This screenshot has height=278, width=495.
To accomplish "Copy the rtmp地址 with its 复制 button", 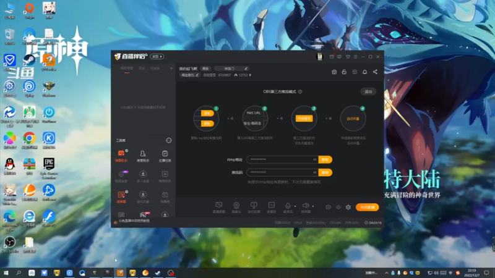I will (325, 159).
